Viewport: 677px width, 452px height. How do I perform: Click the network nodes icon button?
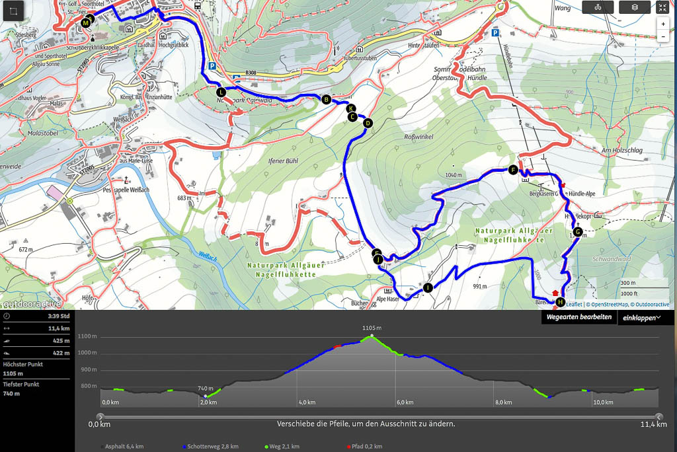click(598, 7)
